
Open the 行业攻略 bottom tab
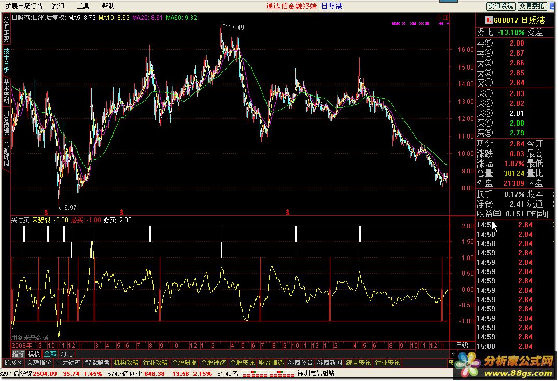[155, 363]
